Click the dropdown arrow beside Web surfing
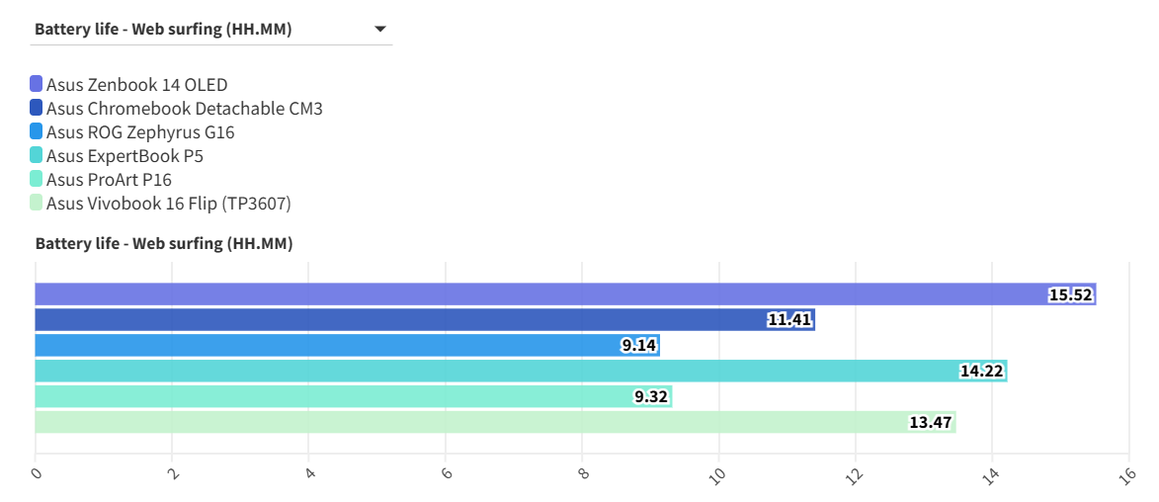The image size is (1159, 502). [380, 30]
